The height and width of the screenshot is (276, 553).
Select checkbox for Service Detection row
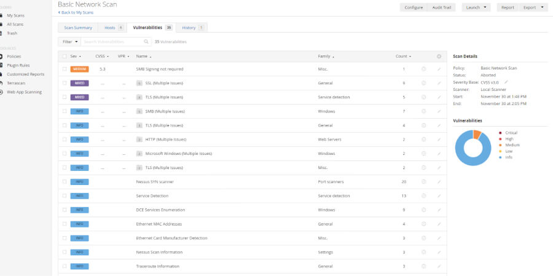[x=65, y=196]
